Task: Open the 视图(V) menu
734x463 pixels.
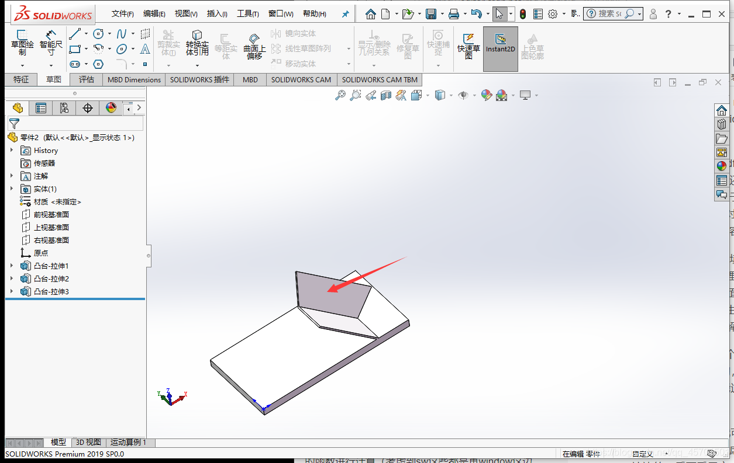Action: (x=186, y=14)
